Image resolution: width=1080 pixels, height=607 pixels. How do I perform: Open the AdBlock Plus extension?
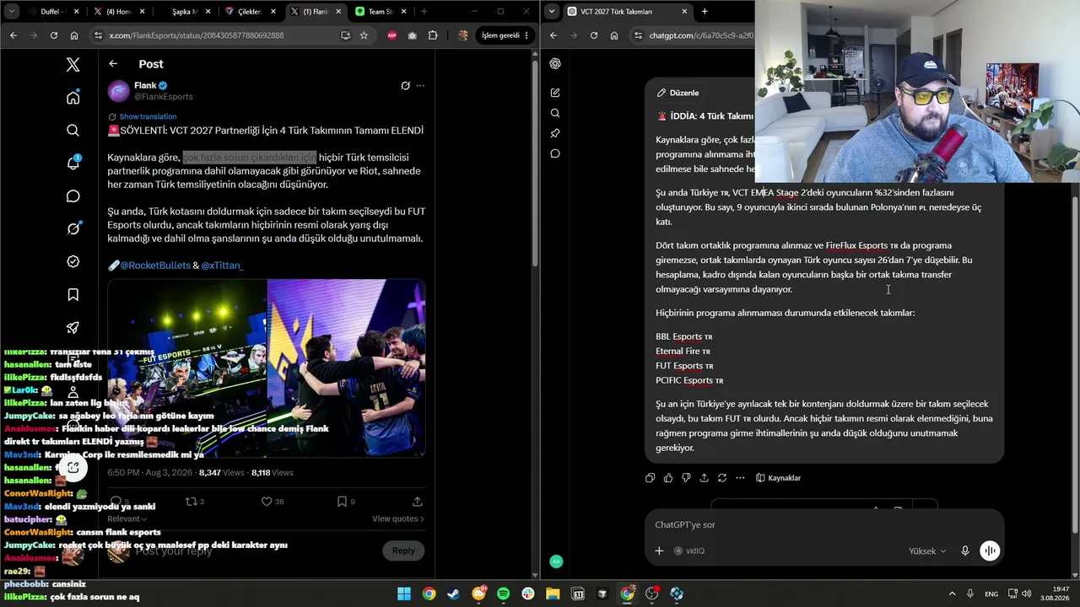click(x=392, y=35)
